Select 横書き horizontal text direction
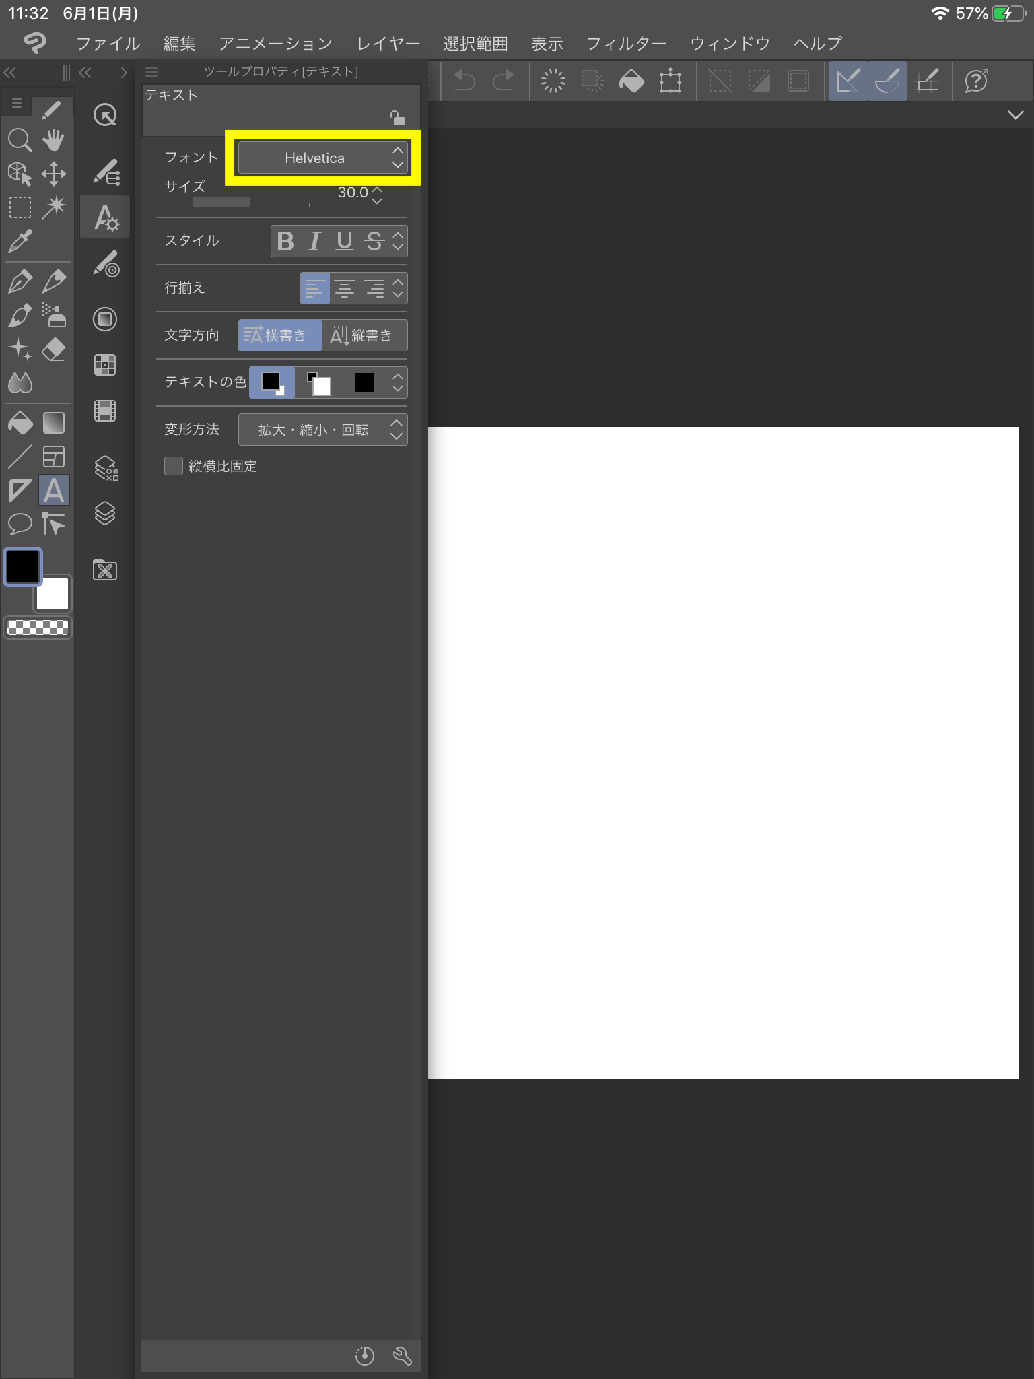Screen dimensions: 1034x1379 pos(279,335)
